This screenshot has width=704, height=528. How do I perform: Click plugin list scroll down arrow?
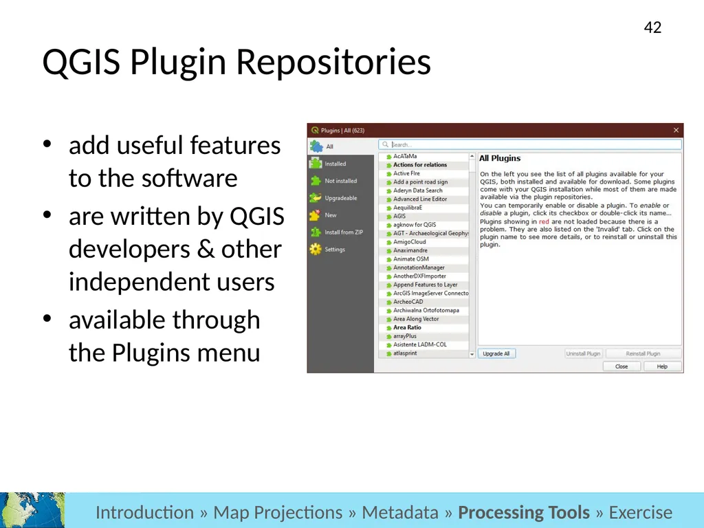[x=472, y=354]
